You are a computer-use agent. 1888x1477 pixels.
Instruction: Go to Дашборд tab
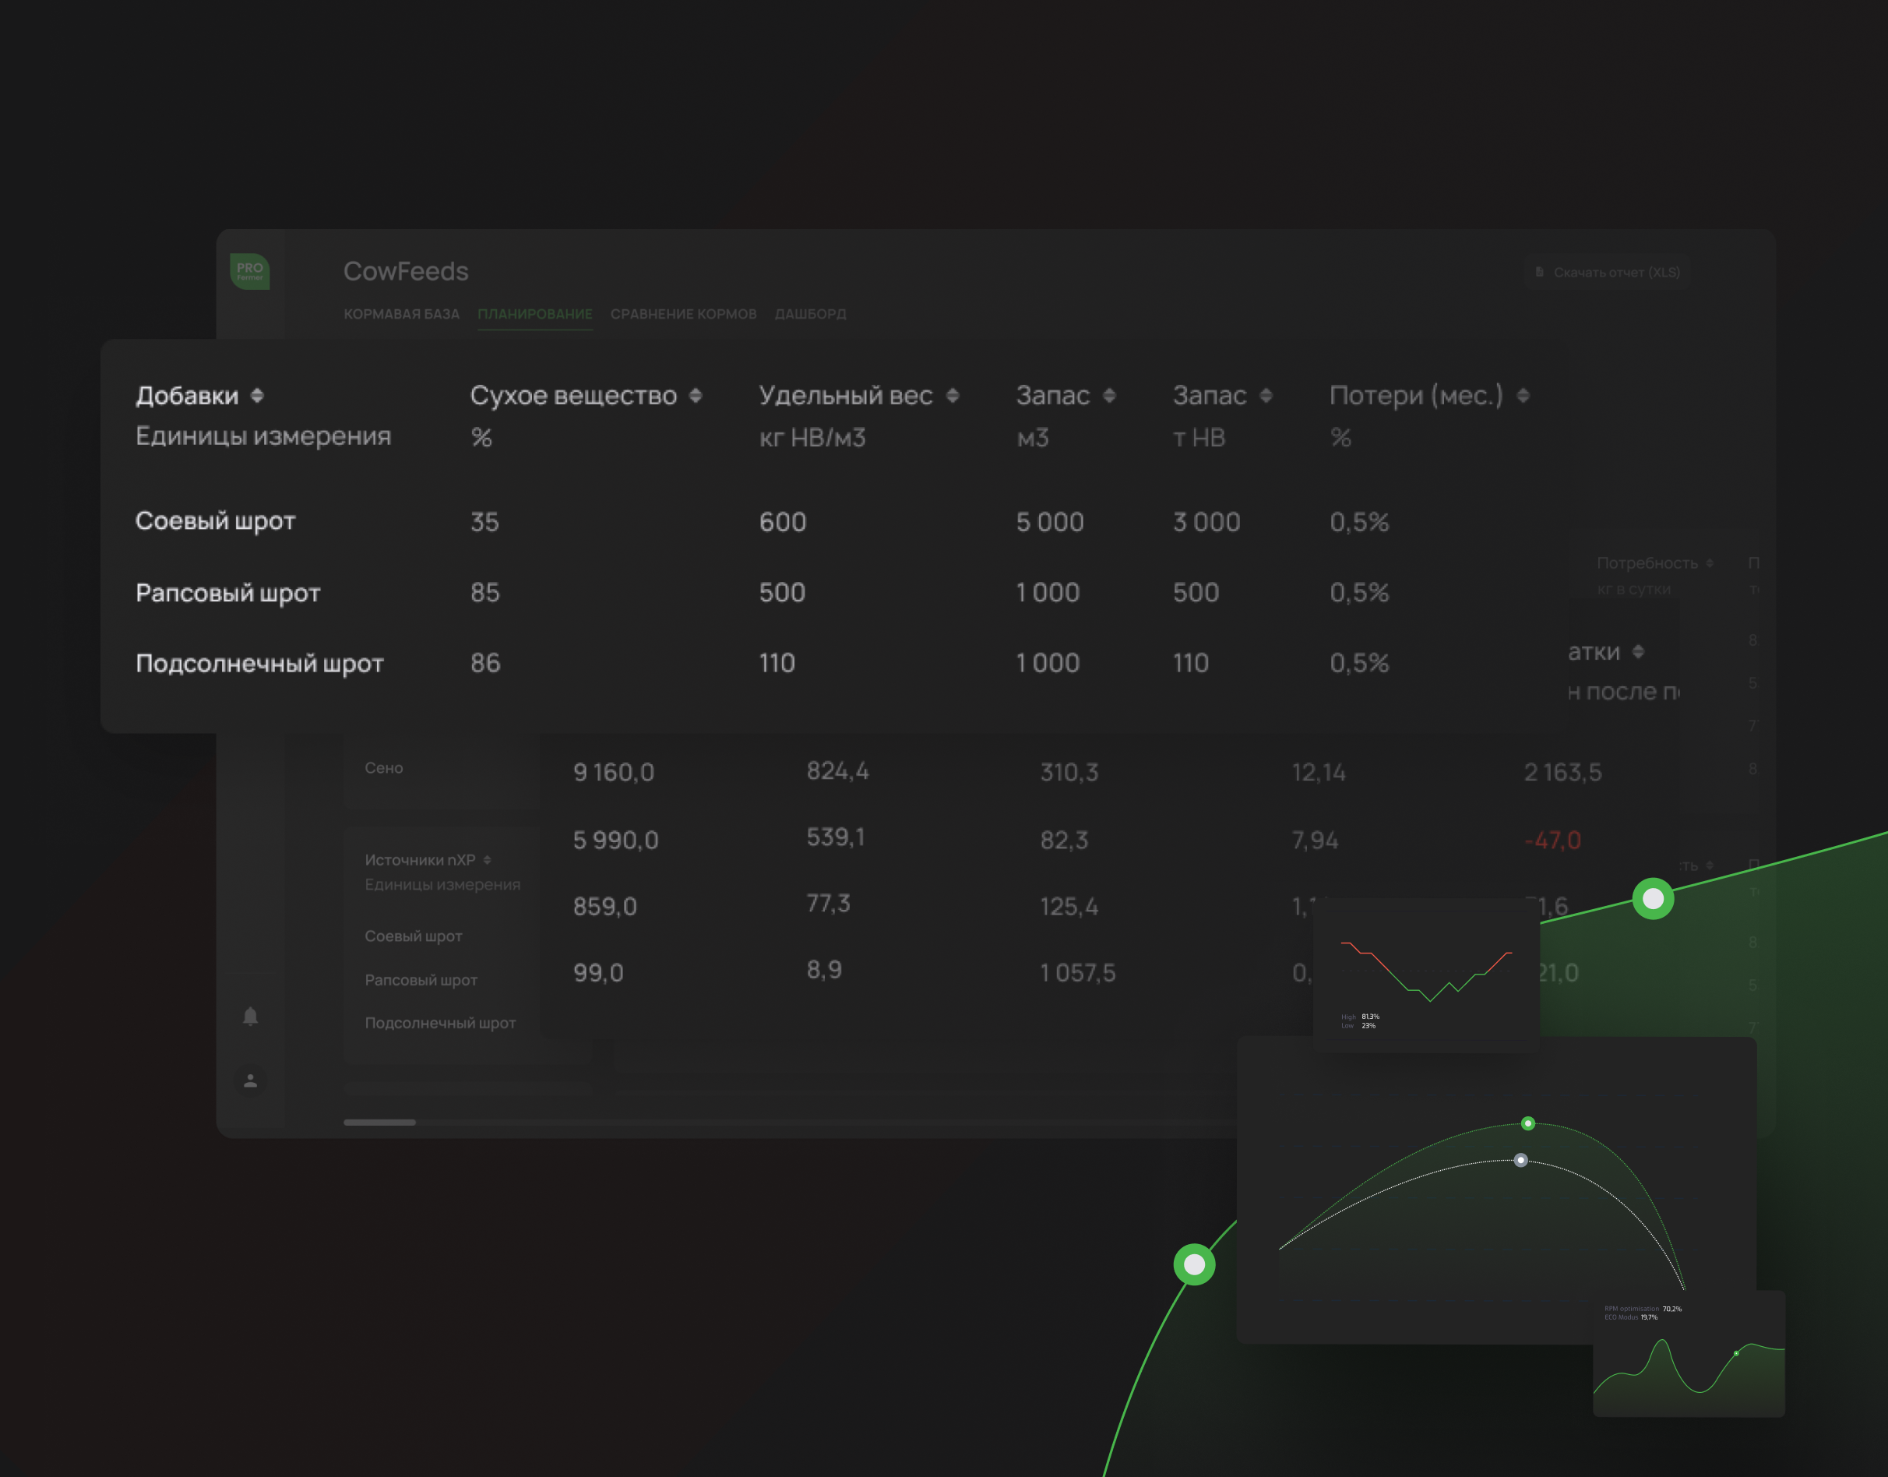[810, 314]
